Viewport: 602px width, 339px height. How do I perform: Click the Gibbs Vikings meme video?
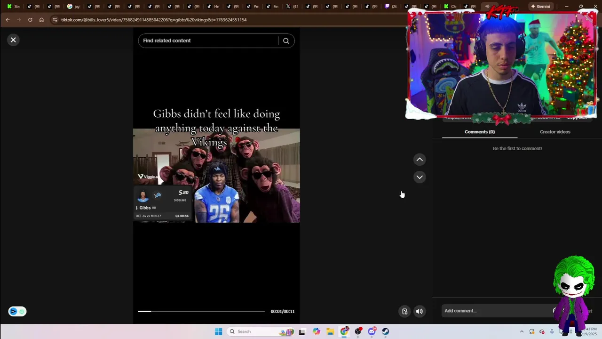(216, 175)
